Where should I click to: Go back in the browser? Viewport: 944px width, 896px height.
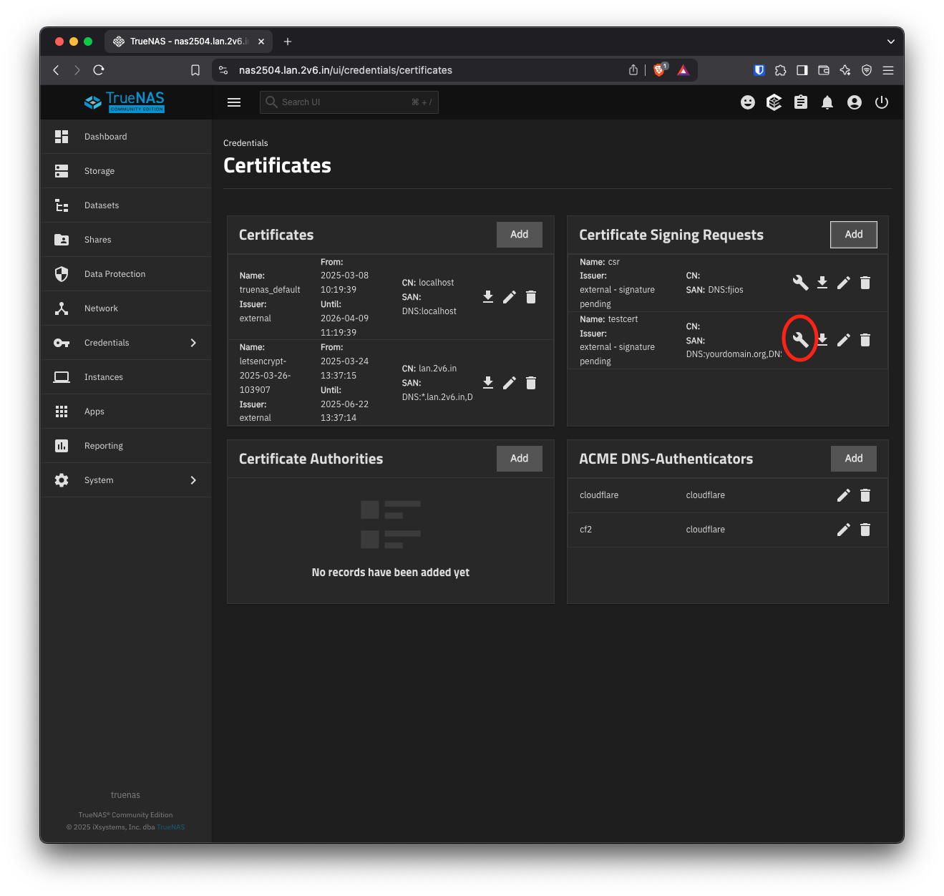tap(56, 70)
